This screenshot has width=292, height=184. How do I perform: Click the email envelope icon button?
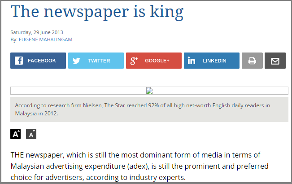tap(275, 61)
